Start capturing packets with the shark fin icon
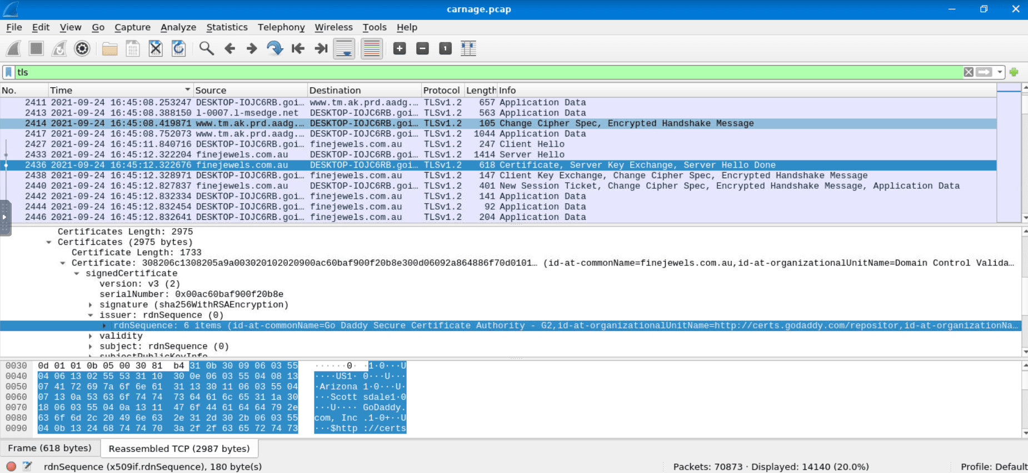This screenshot has height=473, width=1028. click(13, 49)
